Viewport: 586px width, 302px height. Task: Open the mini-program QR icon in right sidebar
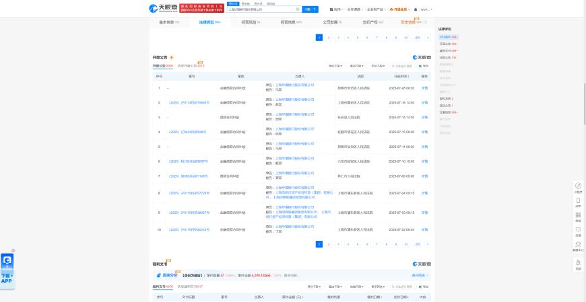click(x=578, y=186)
